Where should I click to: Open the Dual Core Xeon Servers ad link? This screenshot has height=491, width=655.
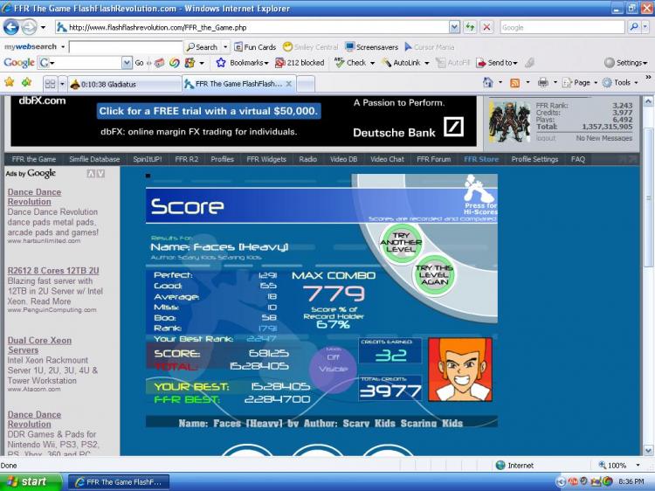[x=39, y=345]
